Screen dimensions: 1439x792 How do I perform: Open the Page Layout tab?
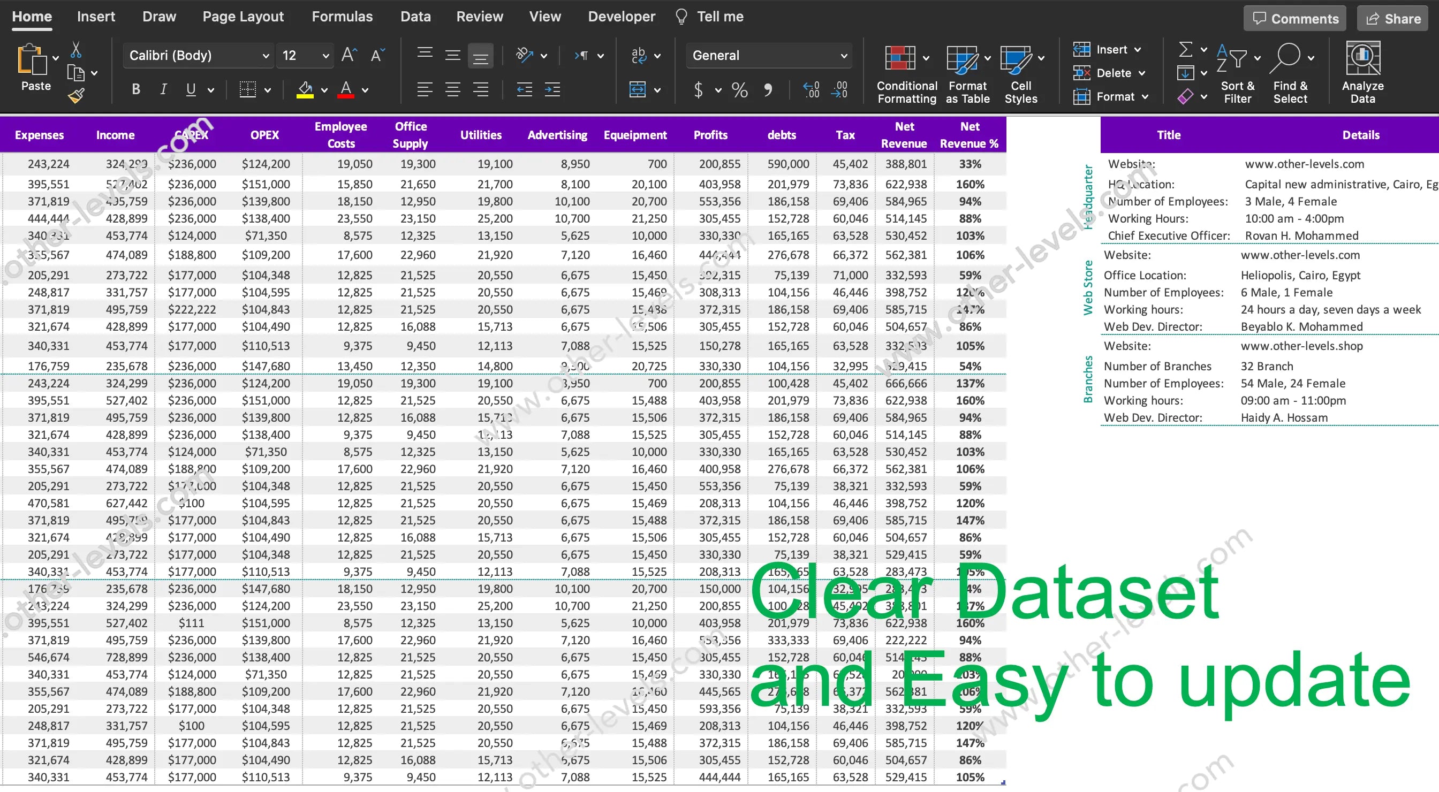[243, 17]
